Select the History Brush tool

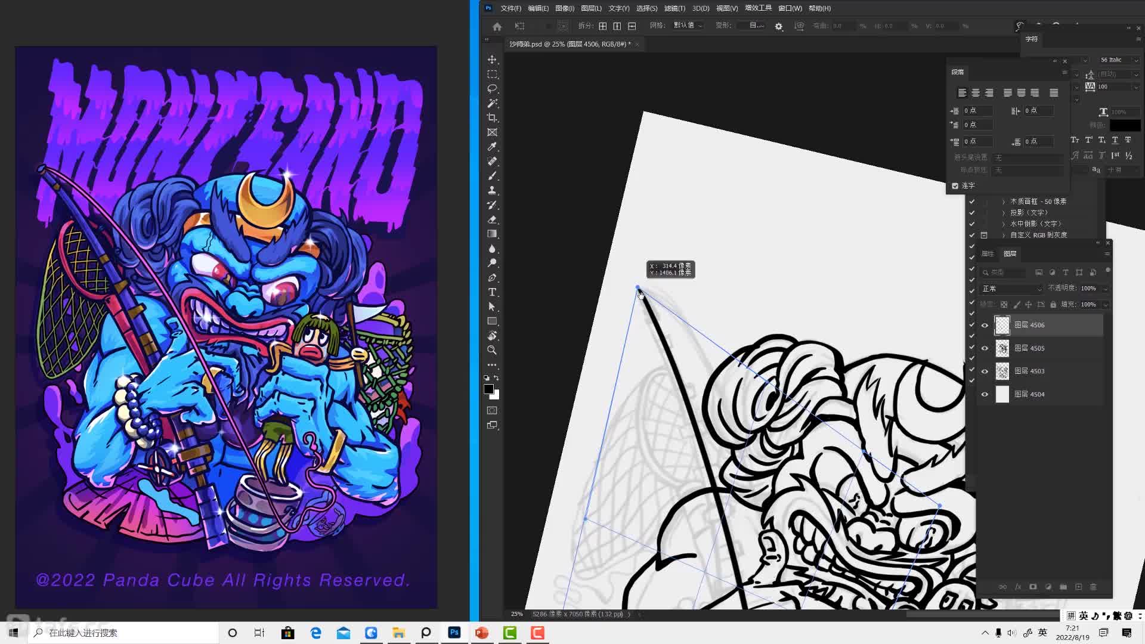(492, 205)
